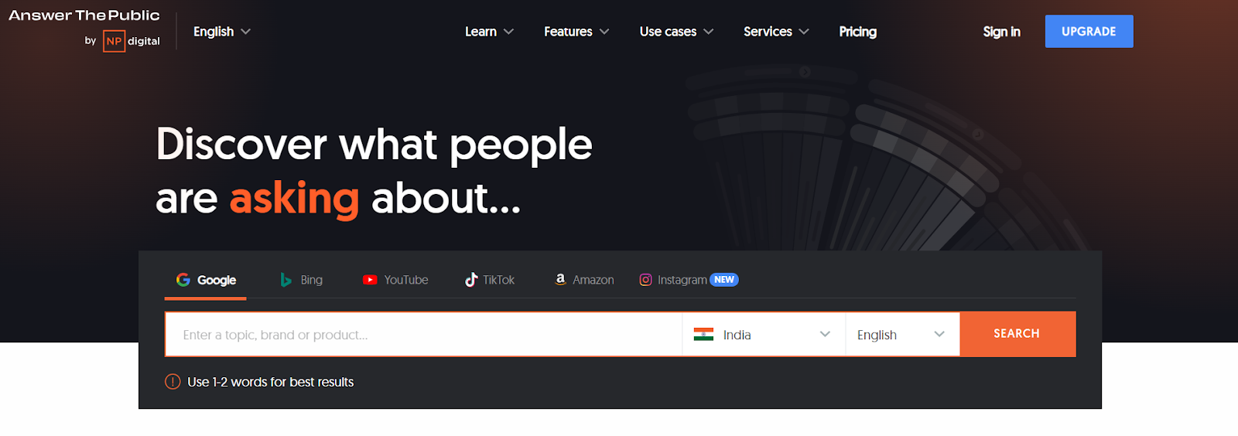Click the chevron beside Learn

point(508,32)
